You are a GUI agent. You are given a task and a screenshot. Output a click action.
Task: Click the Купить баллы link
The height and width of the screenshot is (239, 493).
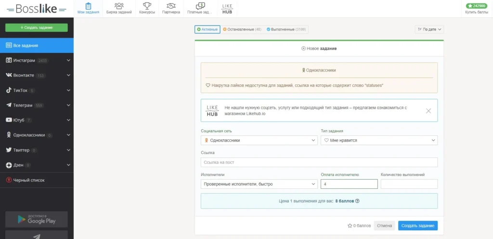(476, 12)
